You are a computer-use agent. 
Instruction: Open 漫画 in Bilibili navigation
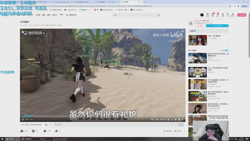tap(44, 15)
